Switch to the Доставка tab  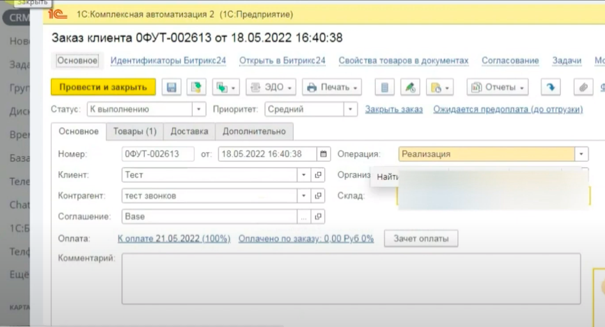(189, 132)
